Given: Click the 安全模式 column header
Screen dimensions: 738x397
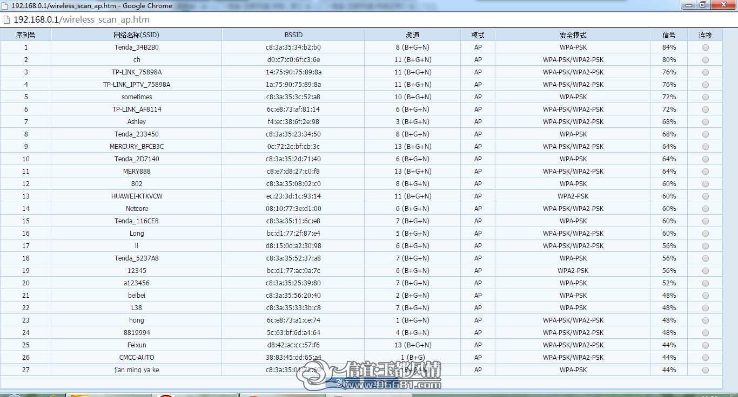Looking at the screenshot, I should pyautogui.click(x=573, y=35).
